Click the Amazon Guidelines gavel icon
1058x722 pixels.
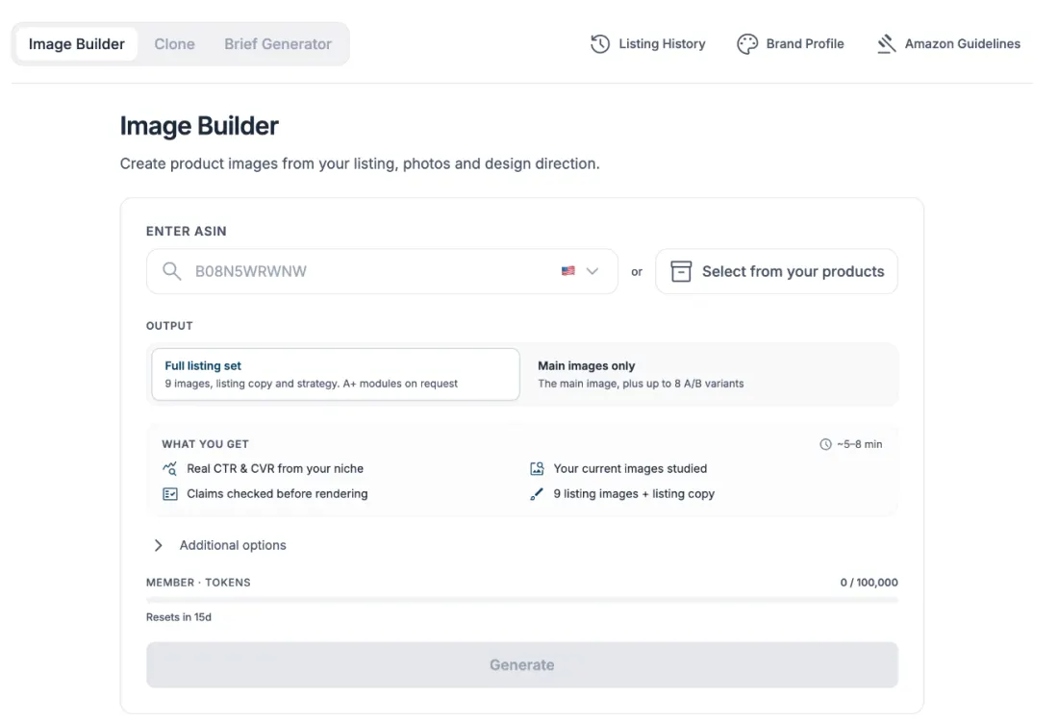[886, 44]
